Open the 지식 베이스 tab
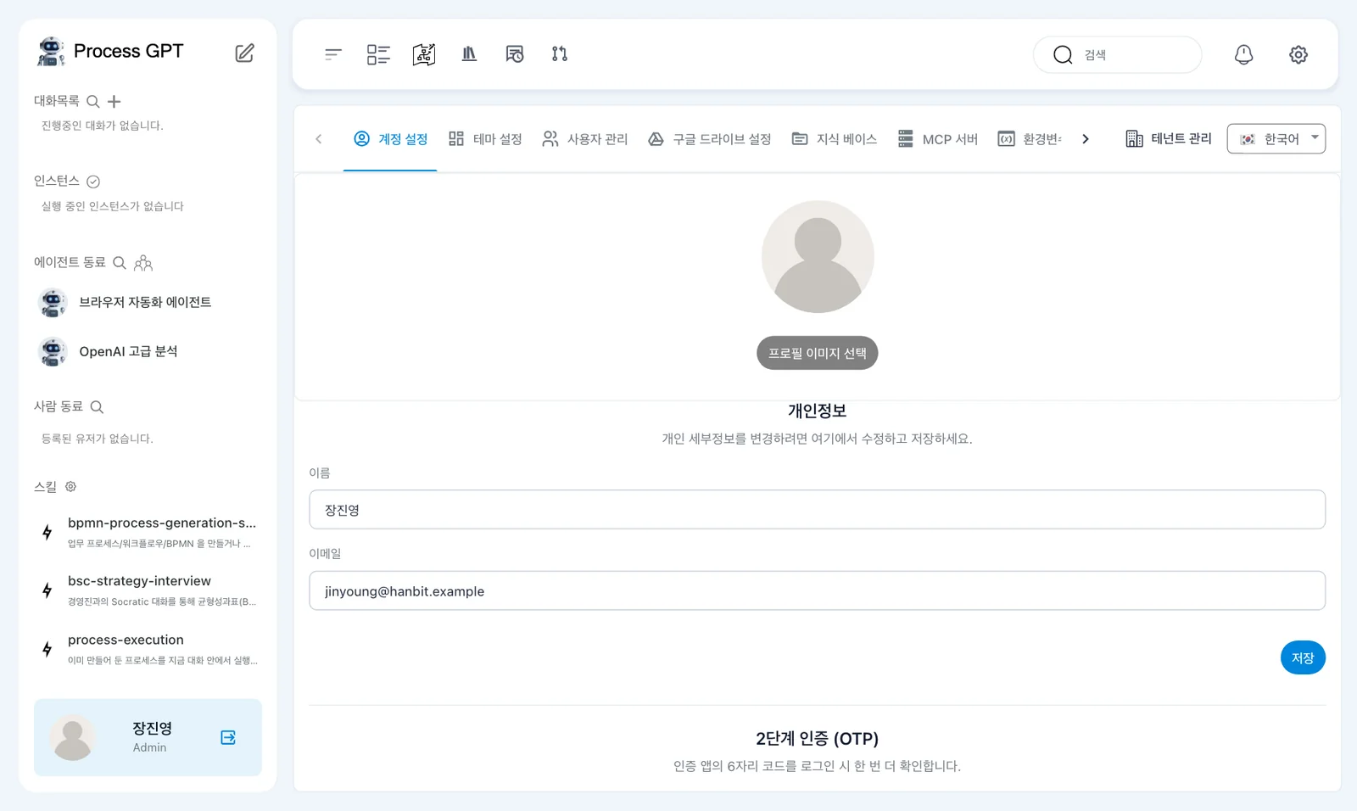This screenshot has width=1357, height=811. pyautogui.click(x=835, y=139)
